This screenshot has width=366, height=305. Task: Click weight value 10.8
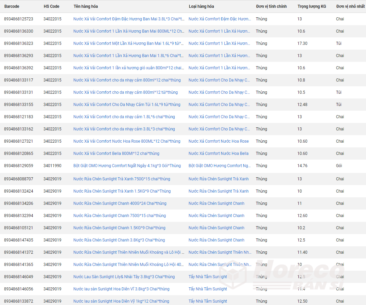tap(301, 80)
